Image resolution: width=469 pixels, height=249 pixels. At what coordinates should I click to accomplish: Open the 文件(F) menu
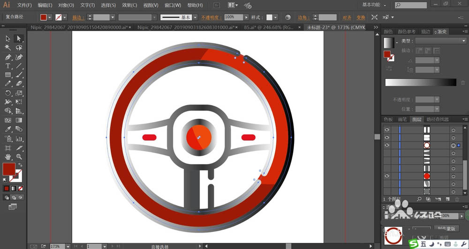[x=24, y=5]
